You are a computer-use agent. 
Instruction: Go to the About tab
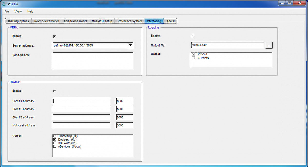(x=170, y=21)
